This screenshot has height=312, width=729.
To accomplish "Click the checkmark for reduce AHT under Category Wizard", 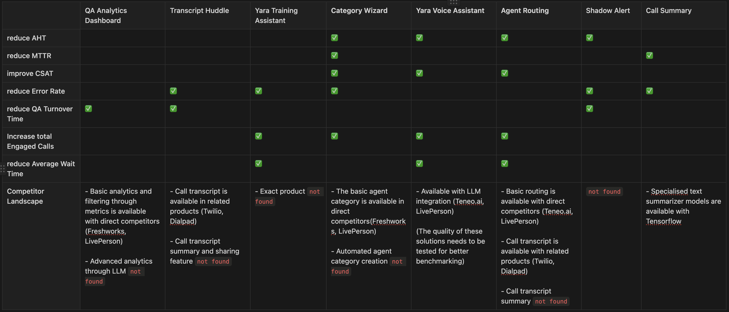I will (x=335, y=38).
